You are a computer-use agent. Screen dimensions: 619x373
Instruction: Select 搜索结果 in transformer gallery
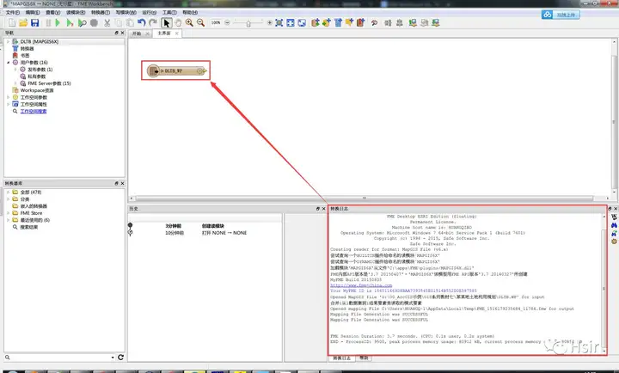point(29,227)
